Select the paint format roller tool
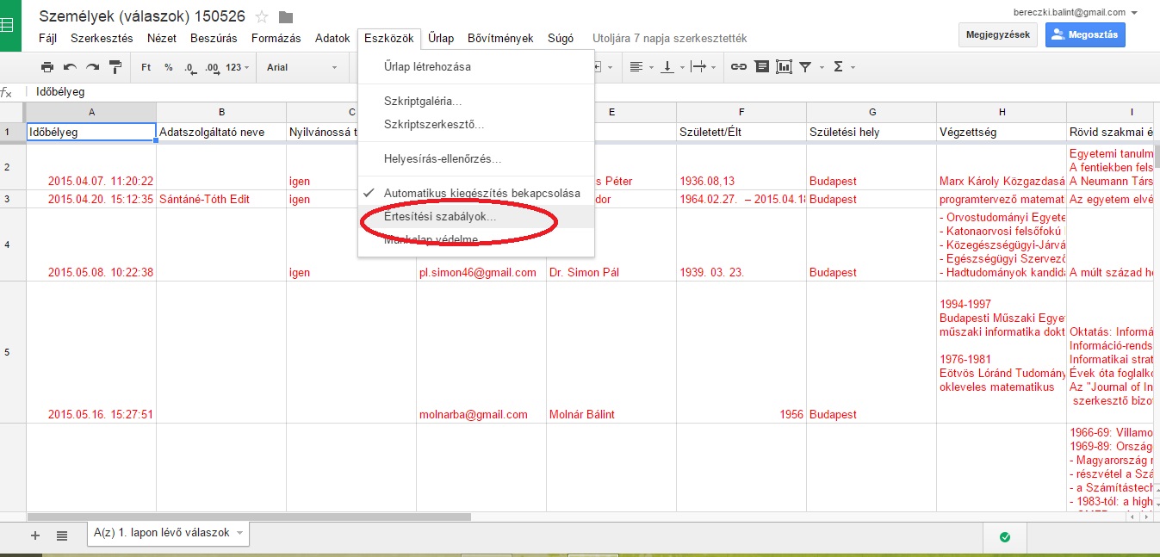This screenshot has height=557, width=1160. pos(115,67)
